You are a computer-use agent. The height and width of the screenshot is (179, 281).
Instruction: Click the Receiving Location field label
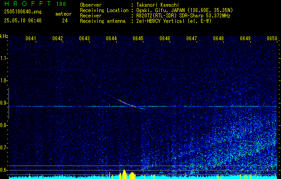click(104, 10)
